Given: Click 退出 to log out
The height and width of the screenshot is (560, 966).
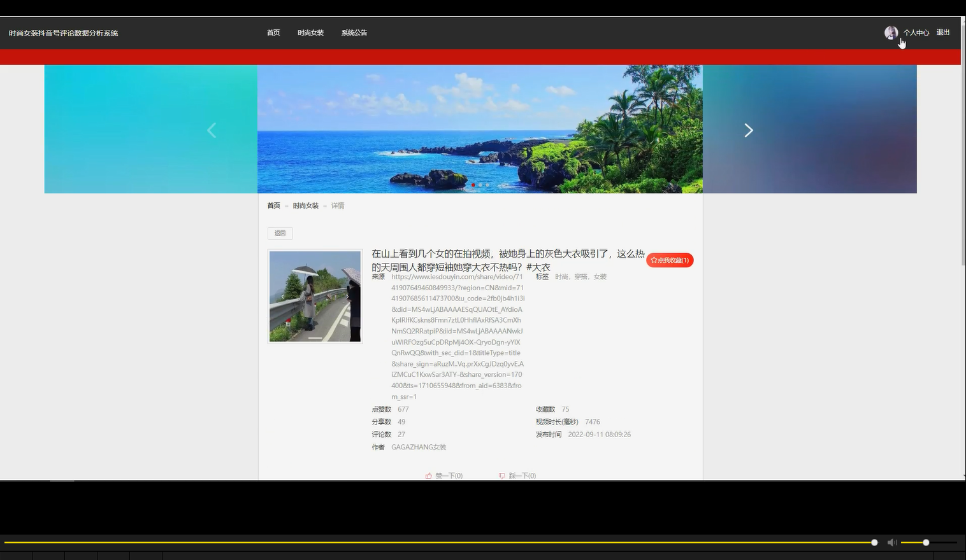Looking at the screenshot, I should [943, 32].
